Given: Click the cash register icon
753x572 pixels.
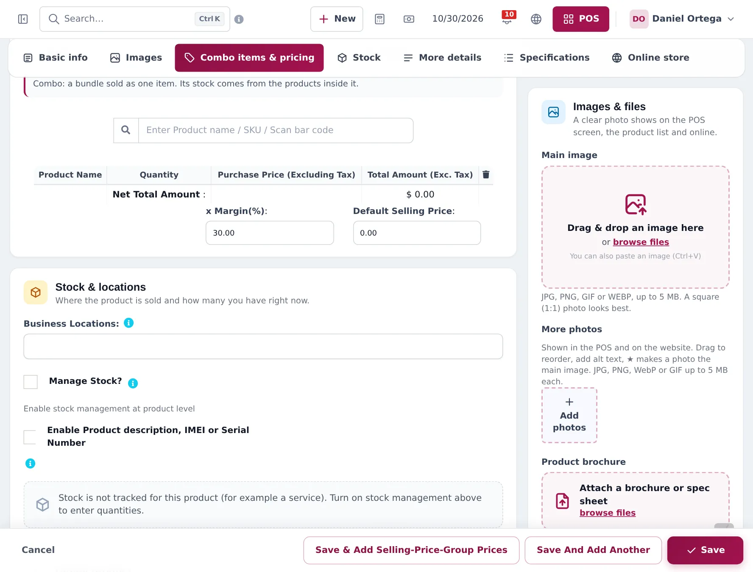Looking at the screenshot, I should pyautogui.click(x=409, y=19).
